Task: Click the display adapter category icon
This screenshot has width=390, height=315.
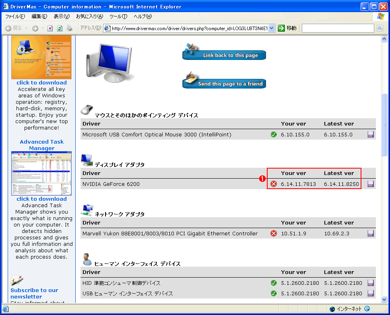Action: 87,160
